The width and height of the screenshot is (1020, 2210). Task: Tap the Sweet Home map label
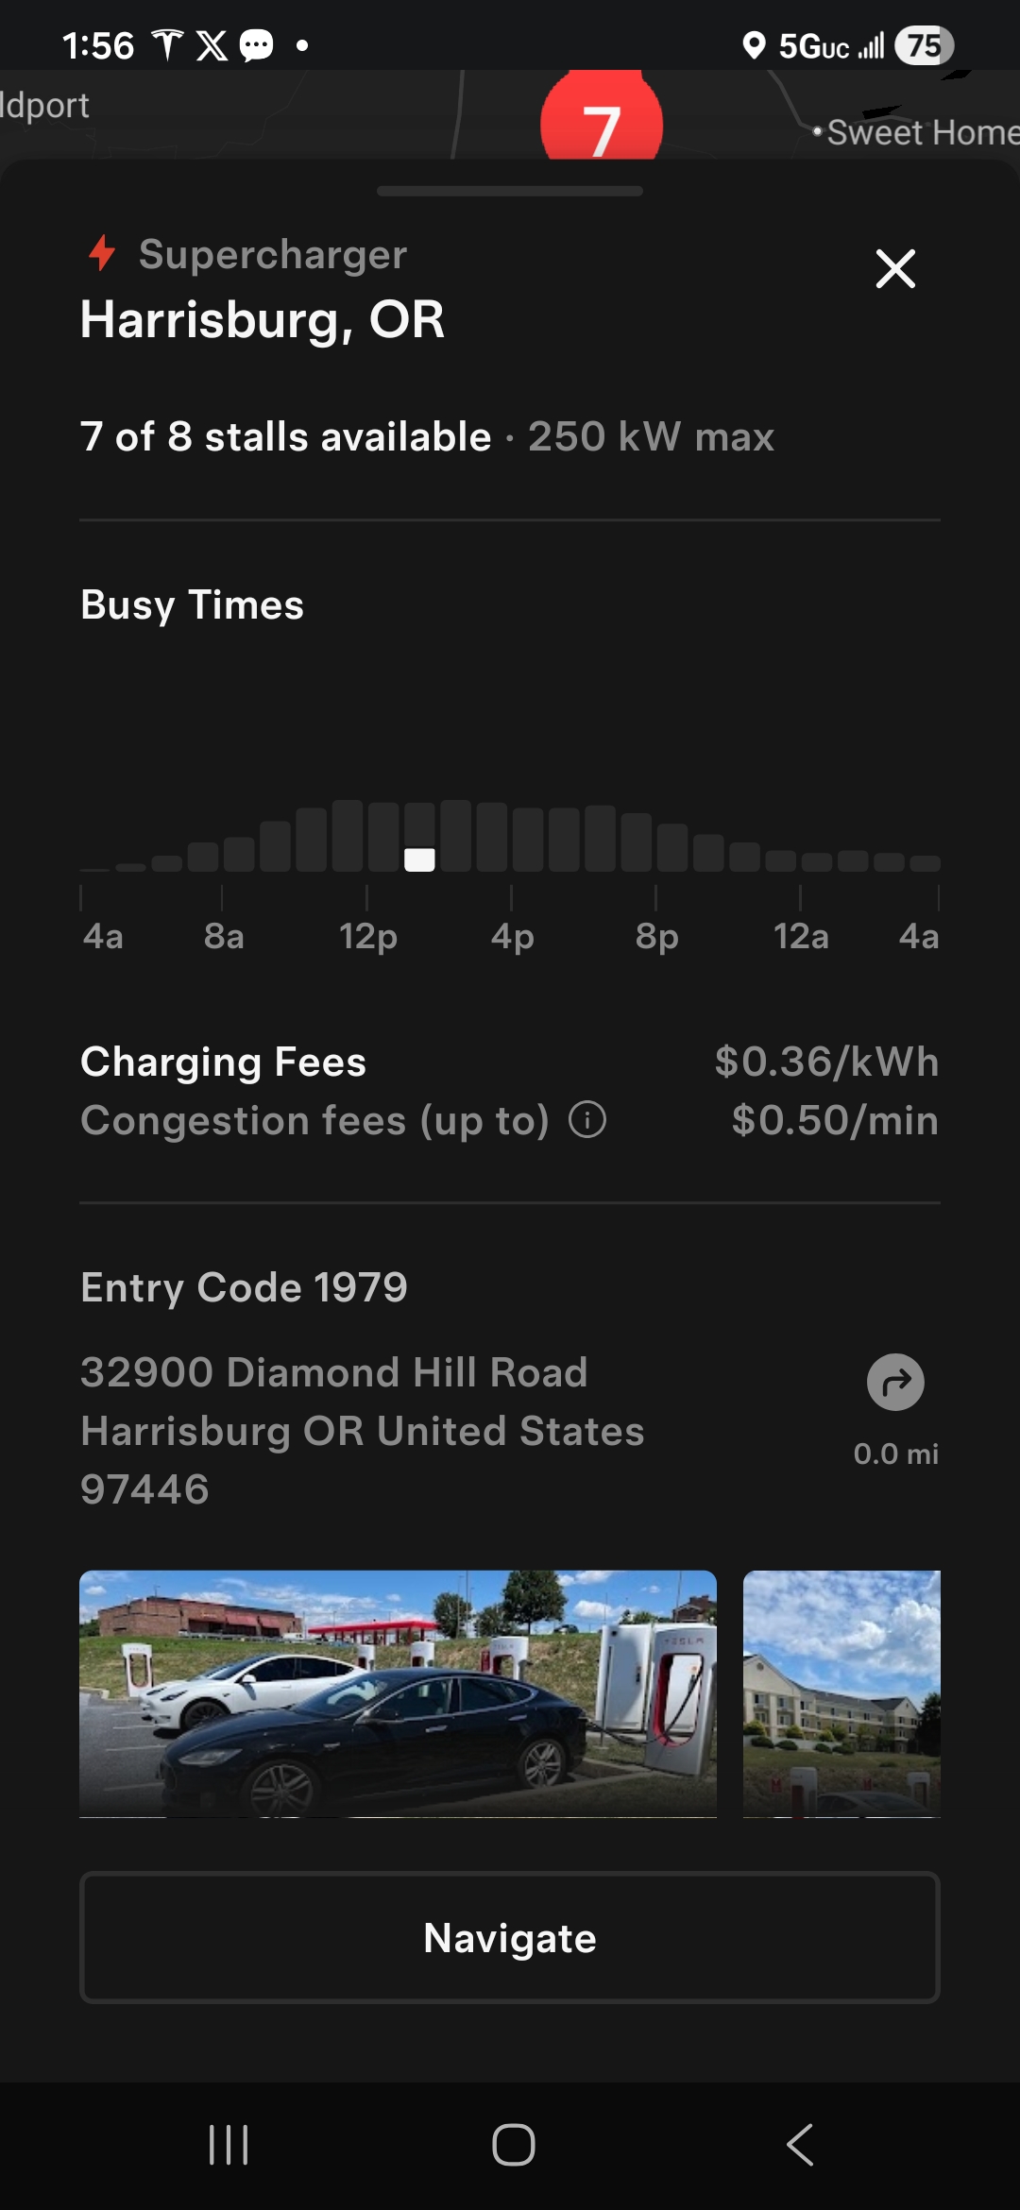point(921,132)
